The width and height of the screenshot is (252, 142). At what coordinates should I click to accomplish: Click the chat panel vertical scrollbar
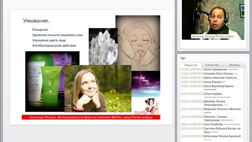(x=245, y=105)
